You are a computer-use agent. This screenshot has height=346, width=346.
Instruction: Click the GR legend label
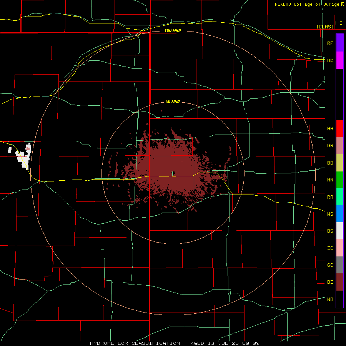330,146
